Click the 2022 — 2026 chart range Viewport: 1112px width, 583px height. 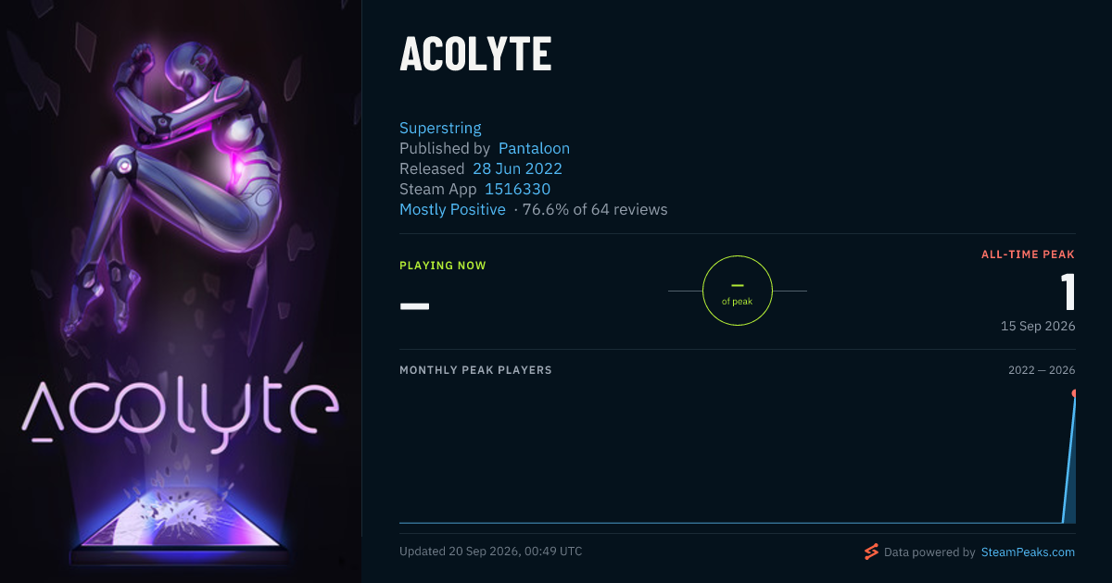(1042, 370)
